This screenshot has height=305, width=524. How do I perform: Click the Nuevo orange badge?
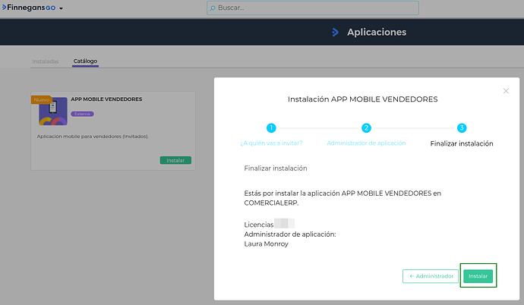click(42, 100)
